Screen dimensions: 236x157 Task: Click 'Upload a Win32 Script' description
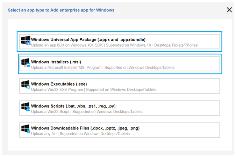coord(50,112)
